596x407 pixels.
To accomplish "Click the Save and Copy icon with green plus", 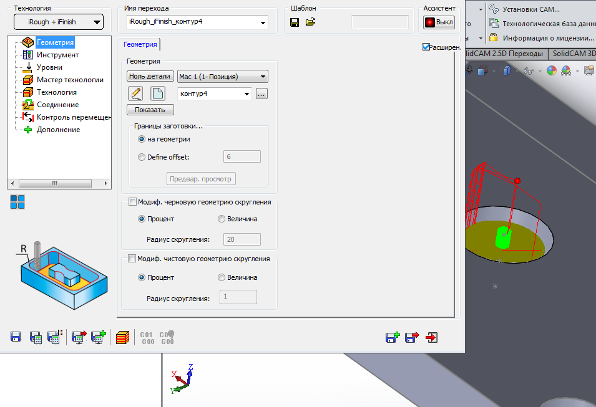I will [393, 337].
